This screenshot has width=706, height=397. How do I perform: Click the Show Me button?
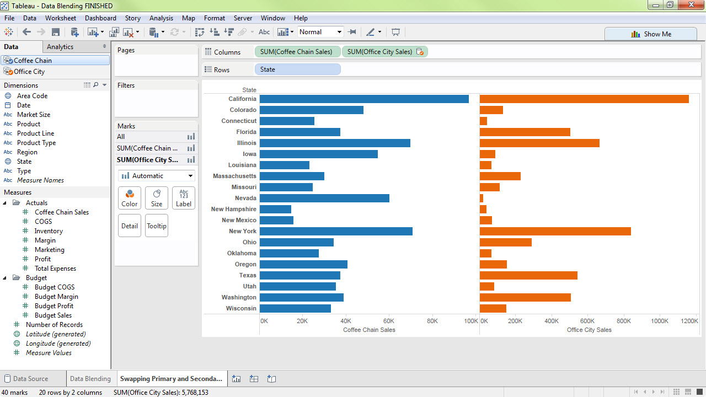tap(651, 34)
